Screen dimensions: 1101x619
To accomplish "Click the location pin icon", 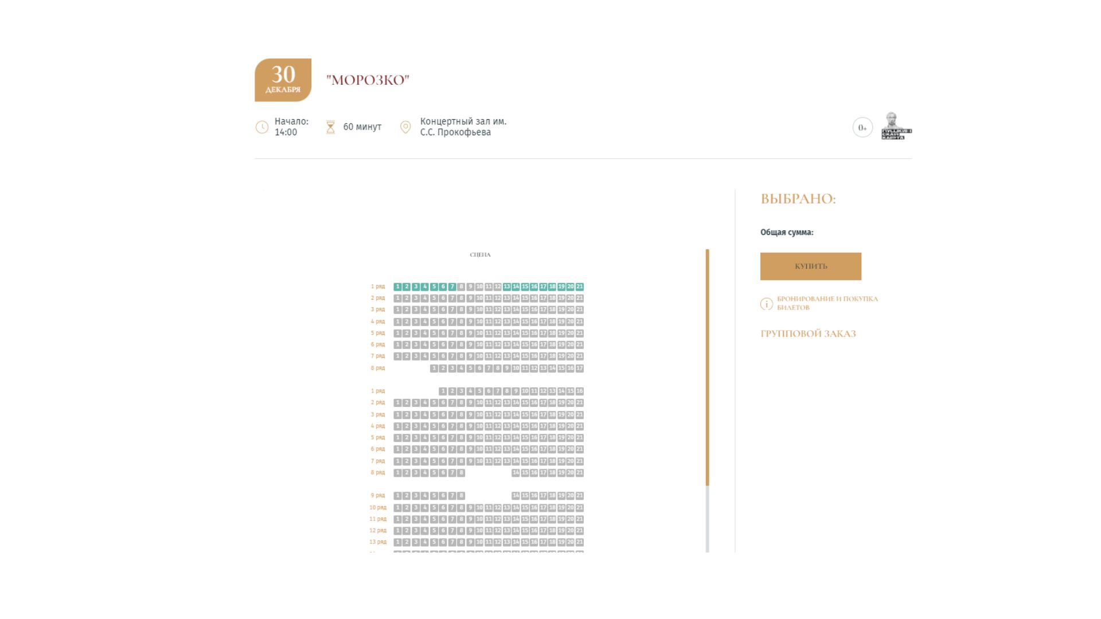I will (x=405, y=127).
